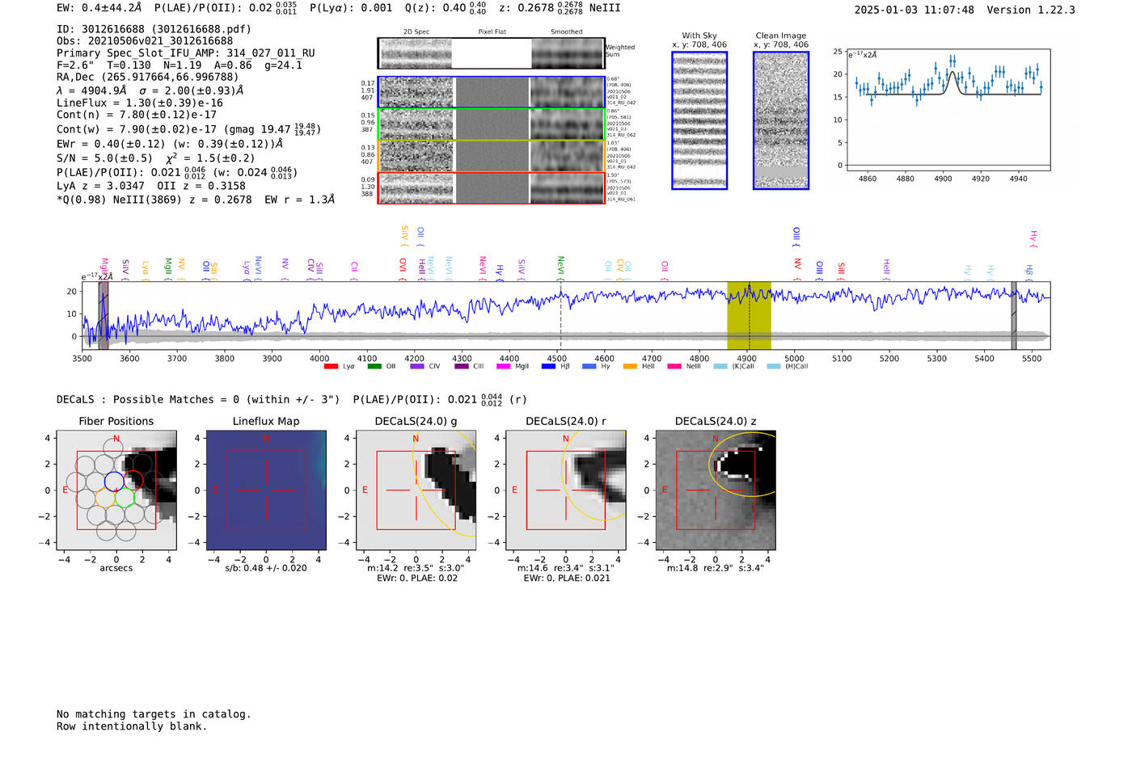Click the '2D Spec' column header

coord(416,32)
